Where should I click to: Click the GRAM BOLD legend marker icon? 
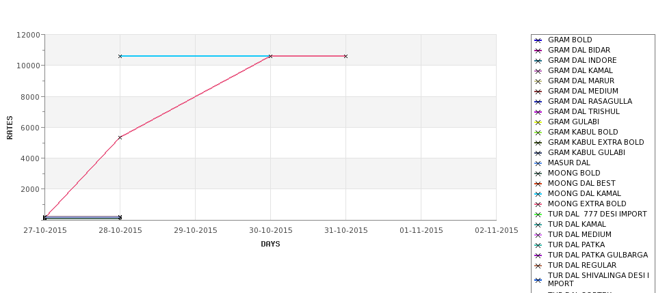pos(538,40)
